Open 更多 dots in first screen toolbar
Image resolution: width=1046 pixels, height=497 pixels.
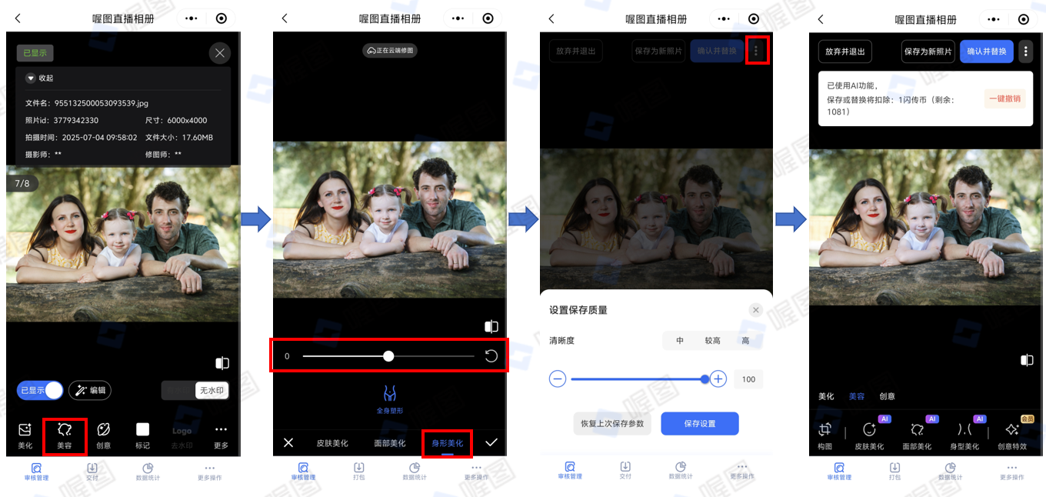(x=221, y=435)
